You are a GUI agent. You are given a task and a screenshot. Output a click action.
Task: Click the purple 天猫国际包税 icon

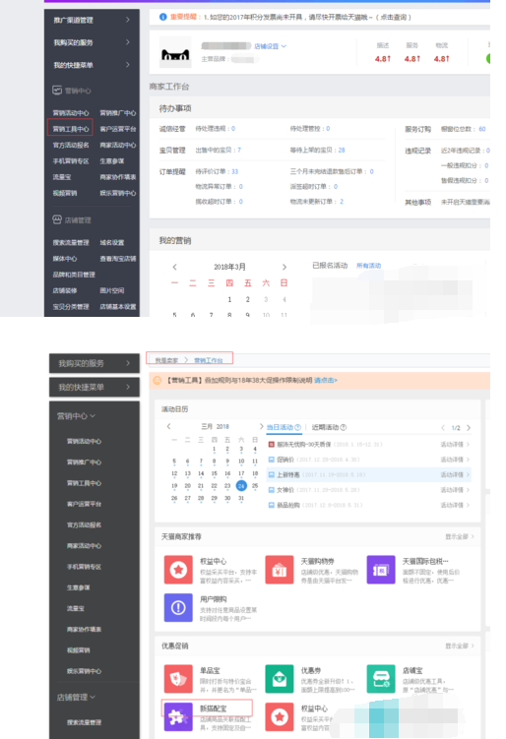[381, 570]
